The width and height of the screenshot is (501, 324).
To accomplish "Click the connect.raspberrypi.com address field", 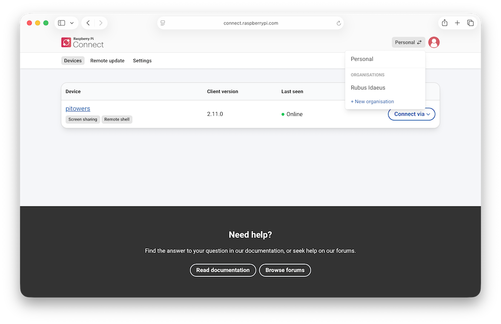I will pyautogui.click(x=250, y=23).
